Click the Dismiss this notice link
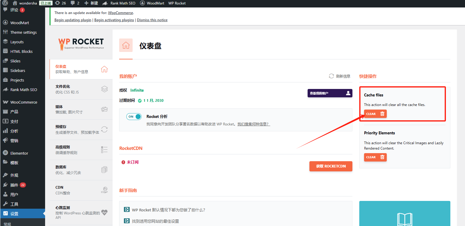Screen dimensions: 465x226 click(152, 20)
